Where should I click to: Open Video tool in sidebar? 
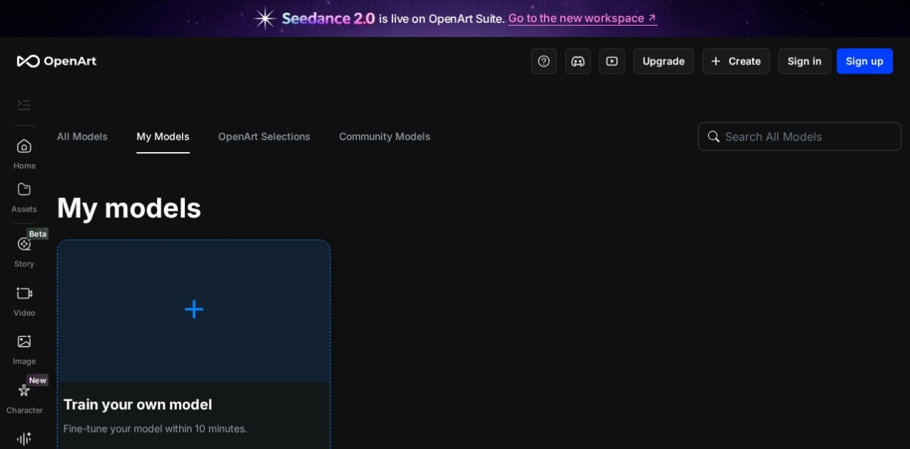(x=24, y=301)
